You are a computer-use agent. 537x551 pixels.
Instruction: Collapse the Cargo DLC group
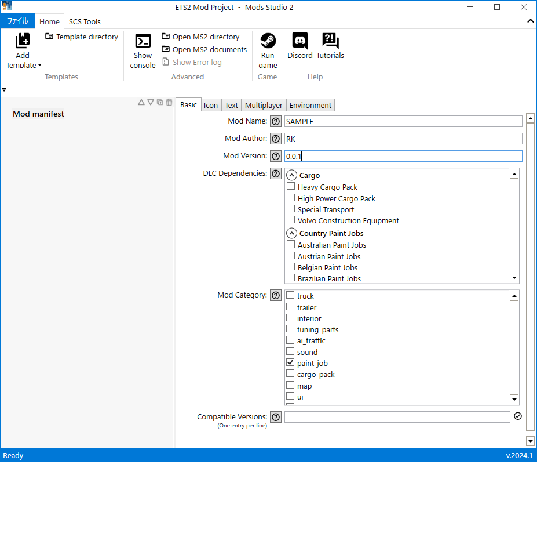[292, 176]
